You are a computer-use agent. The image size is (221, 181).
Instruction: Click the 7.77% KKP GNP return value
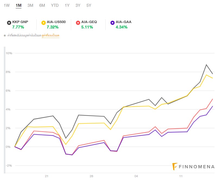(18, 27)
